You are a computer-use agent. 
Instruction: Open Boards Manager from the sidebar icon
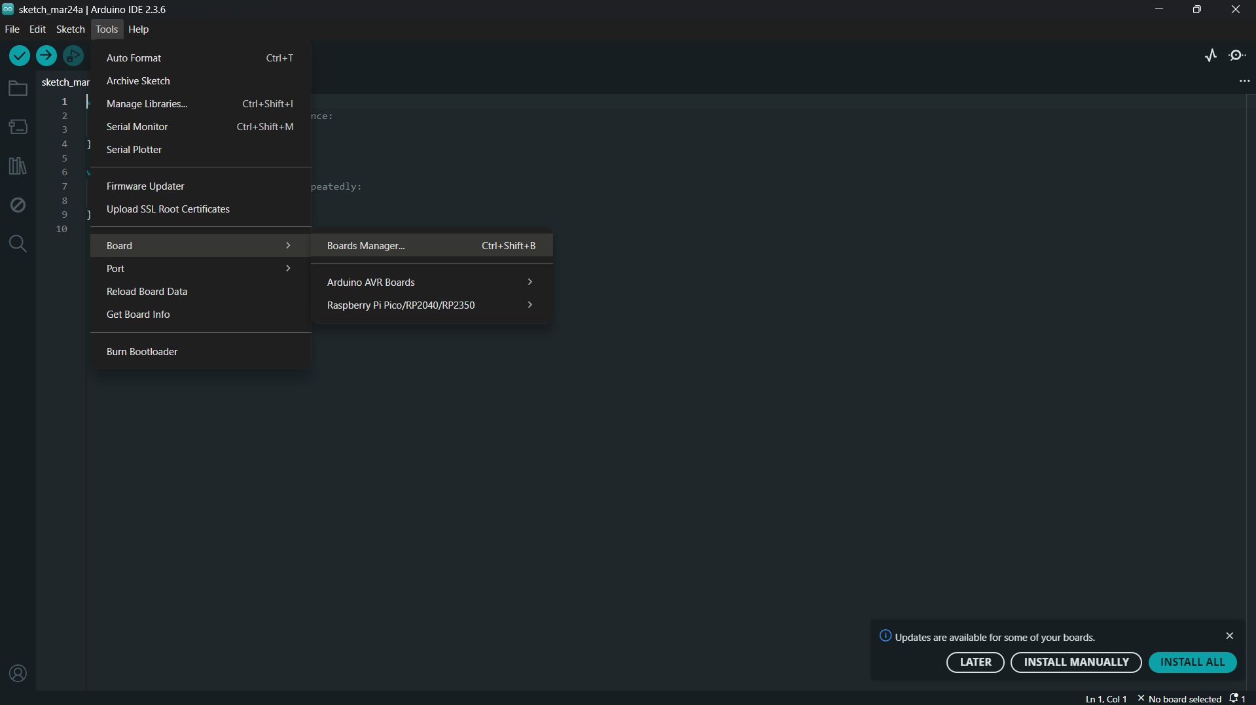18,126
